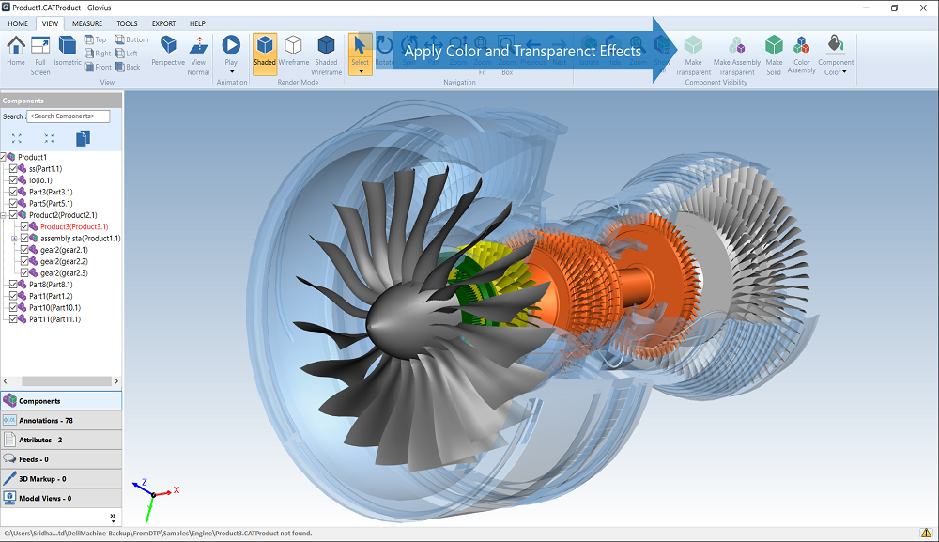Set the Top view orientation
This screenshot has height=542, width=939.
(x=95, y=39)
